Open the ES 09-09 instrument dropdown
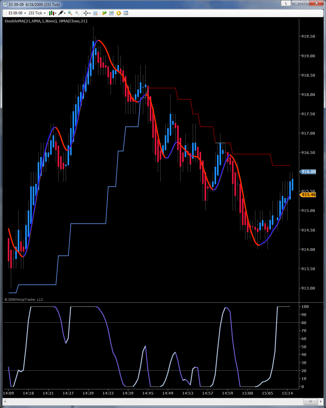Screen dimensions: 326x408 pyautogui.click(x=17, y=13)
